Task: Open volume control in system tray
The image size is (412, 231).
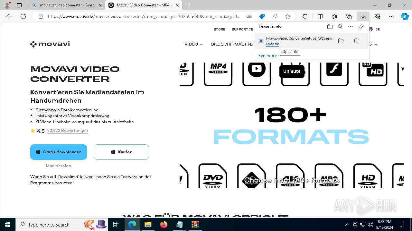Action: pyautogui.click(x=370, y=225)
